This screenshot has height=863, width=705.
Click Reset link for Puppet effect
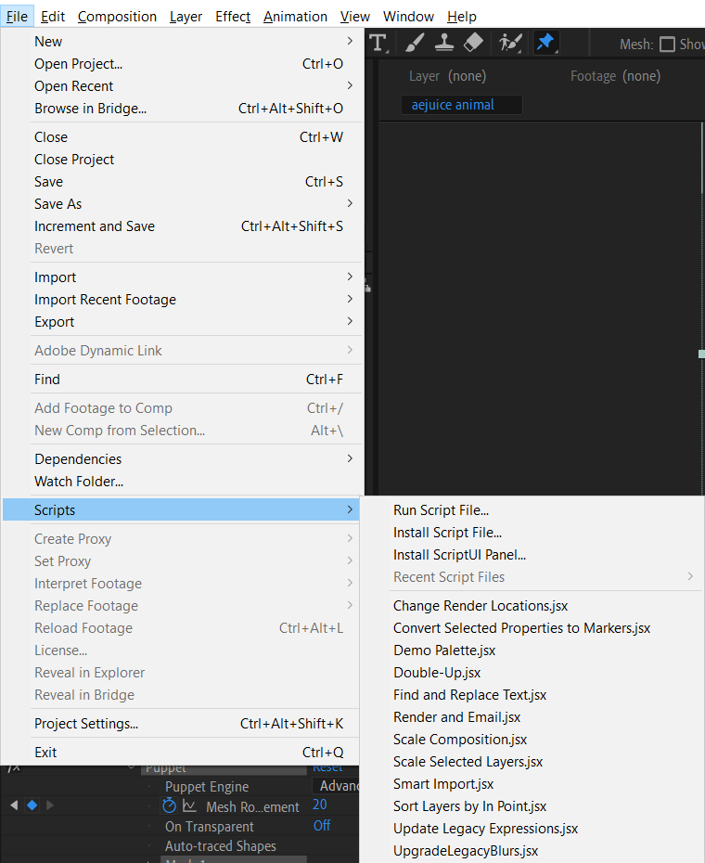pos(327,767)
